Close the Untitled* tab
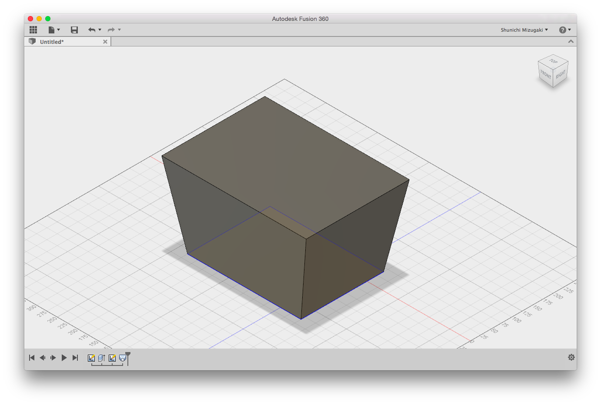The image size is (601, 405). click(x=105, y=42)
